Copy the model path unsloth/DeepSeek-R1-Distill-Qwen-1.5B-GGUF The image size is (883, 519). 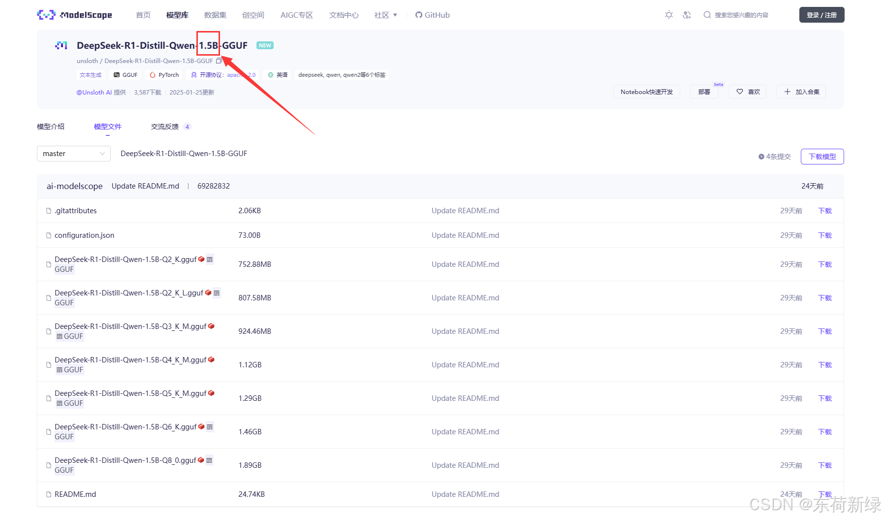pyautogui.click(x=219, y=61)
